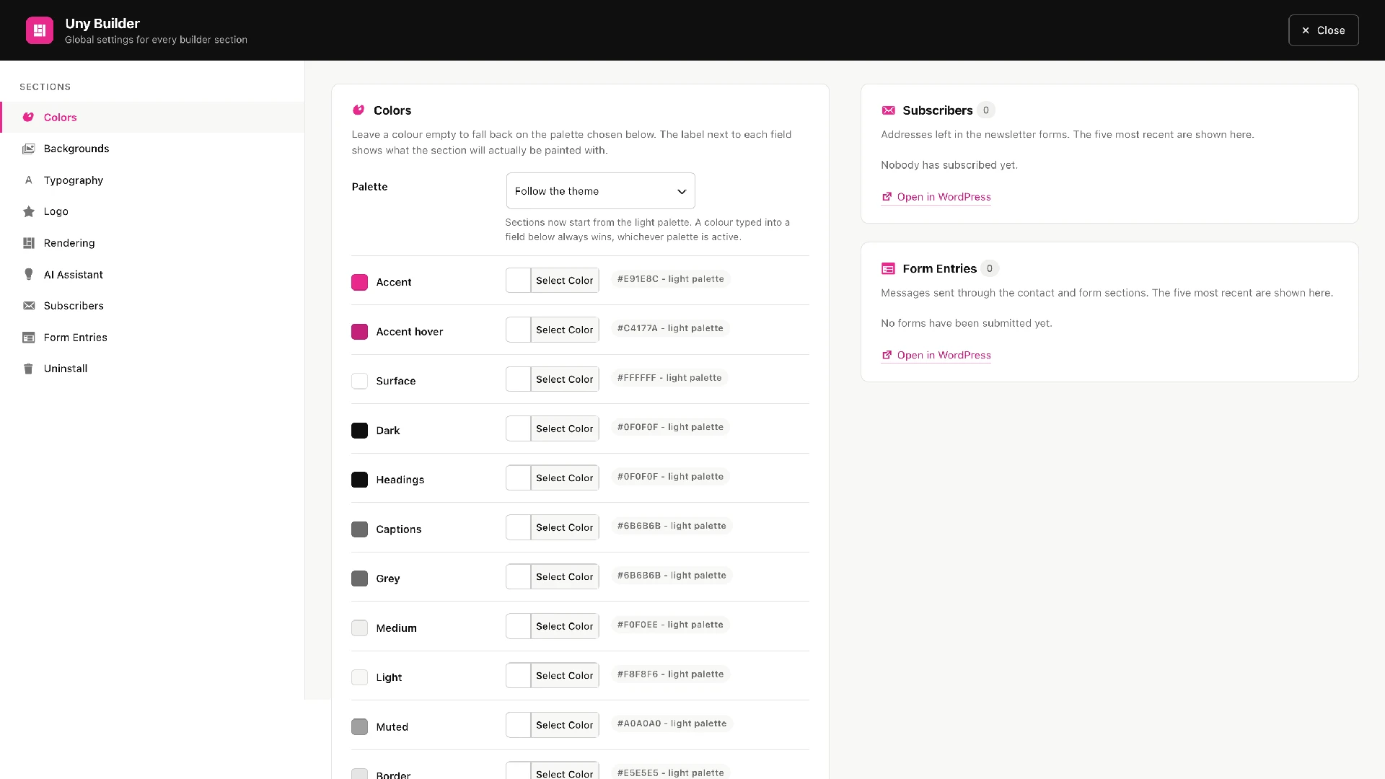Click the Medium preview swatch
The width and height of the screenshot is (1385, 779).
point(359,628)
